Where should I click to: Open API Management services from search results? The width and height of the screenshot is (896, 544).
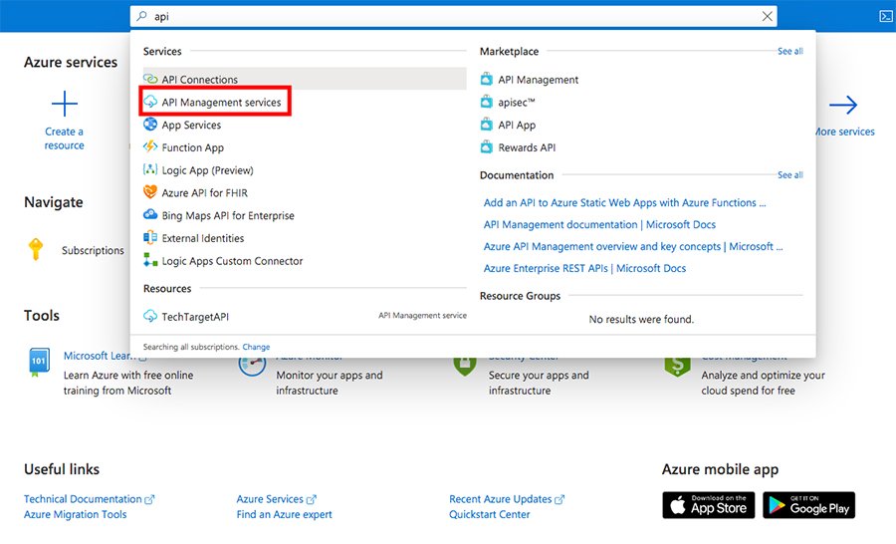coord(221,103)
